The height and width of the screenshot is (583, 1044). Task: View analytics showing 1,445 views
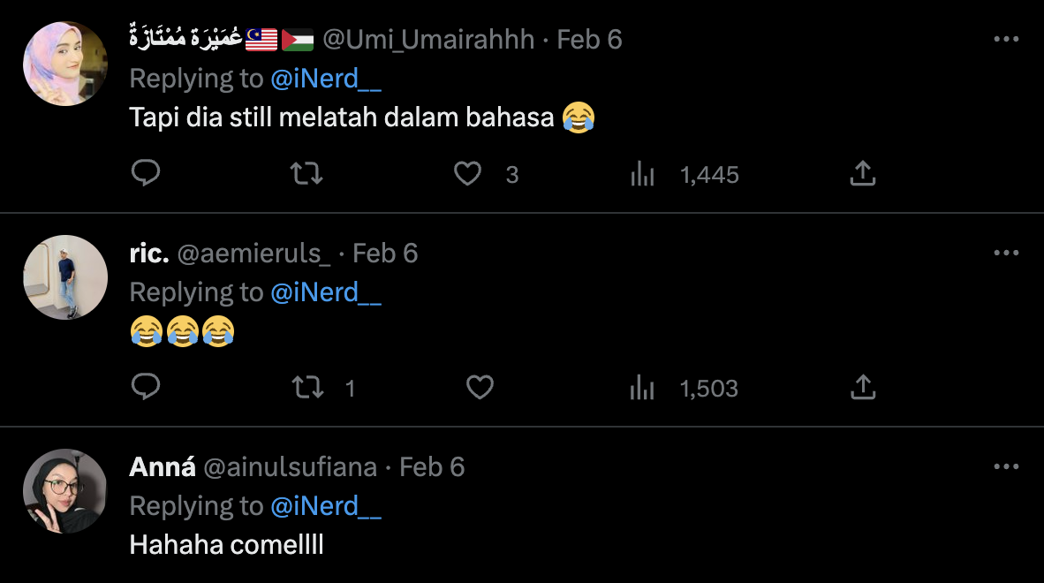pos(642,175)
